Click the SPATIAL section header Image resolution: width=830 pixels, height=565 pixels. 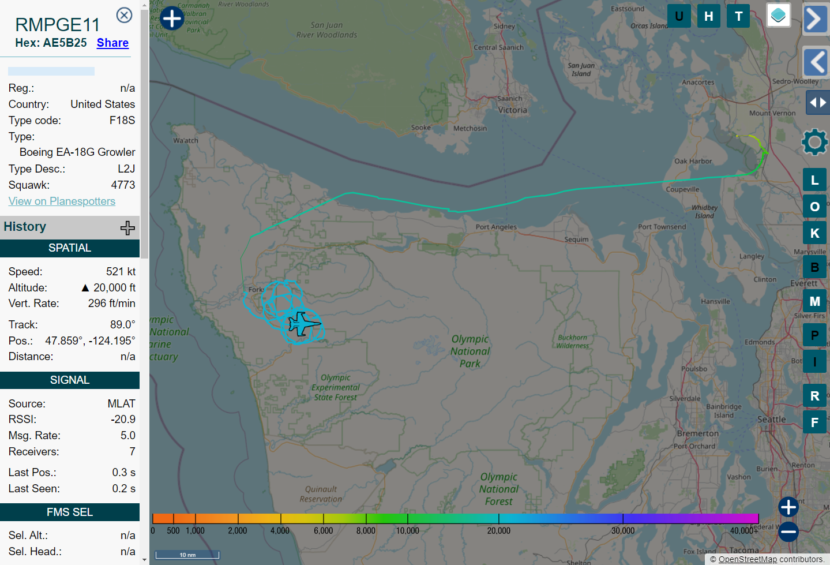coord(70,248)
